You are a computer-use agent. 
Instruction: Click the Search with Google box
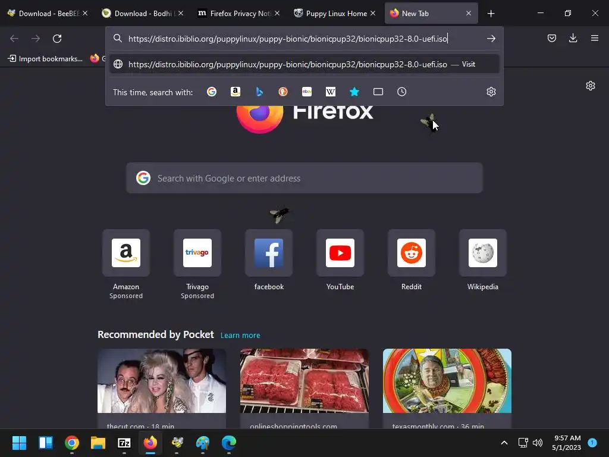[304, 178]
